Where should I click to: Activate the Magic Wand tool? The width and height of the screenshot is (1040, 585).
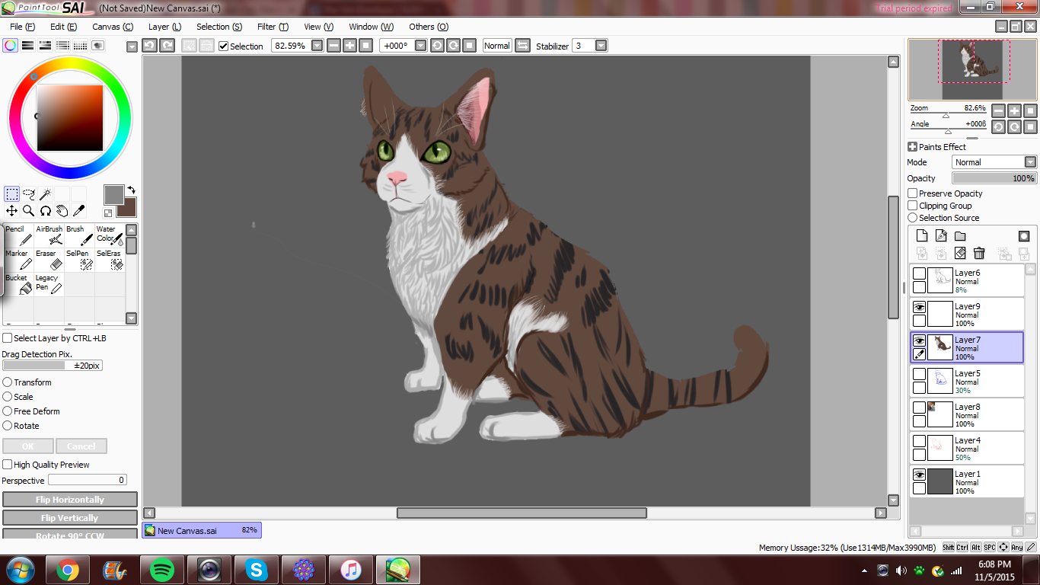tap(45, 194)
